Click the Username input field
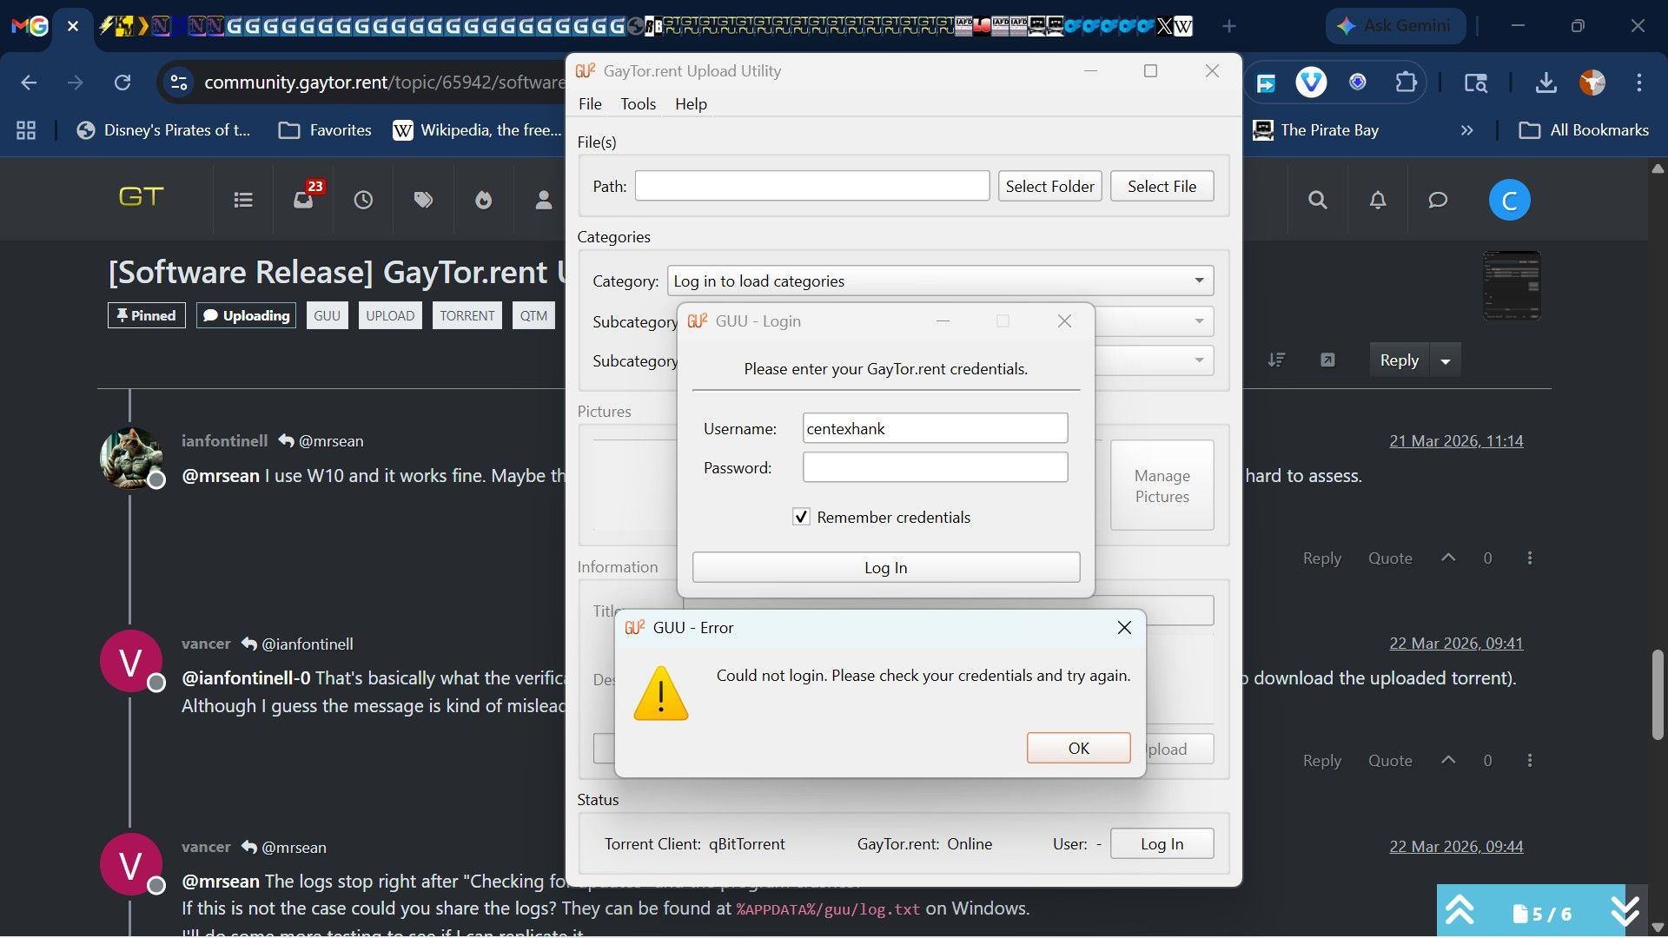 [x=935, y=428]
